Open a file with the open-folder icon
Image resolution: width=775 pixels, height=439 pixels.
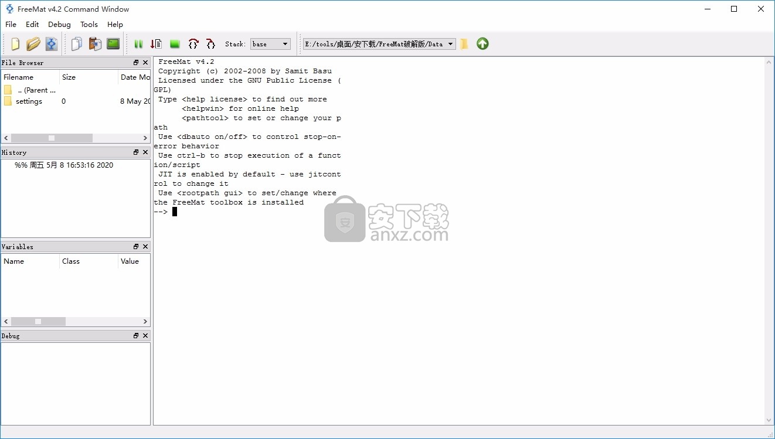33,44
